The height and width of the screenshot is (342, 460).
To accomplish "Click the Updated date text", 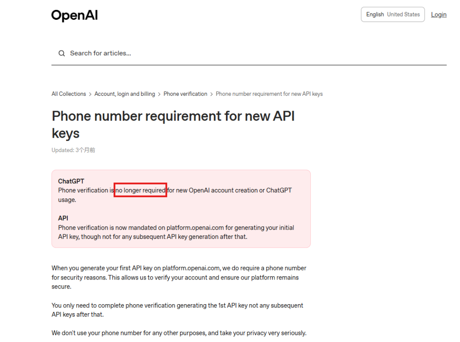I will [73, 150].
